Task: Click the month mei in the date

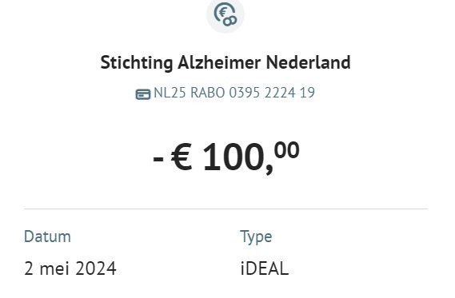Action: click(54, 268)
